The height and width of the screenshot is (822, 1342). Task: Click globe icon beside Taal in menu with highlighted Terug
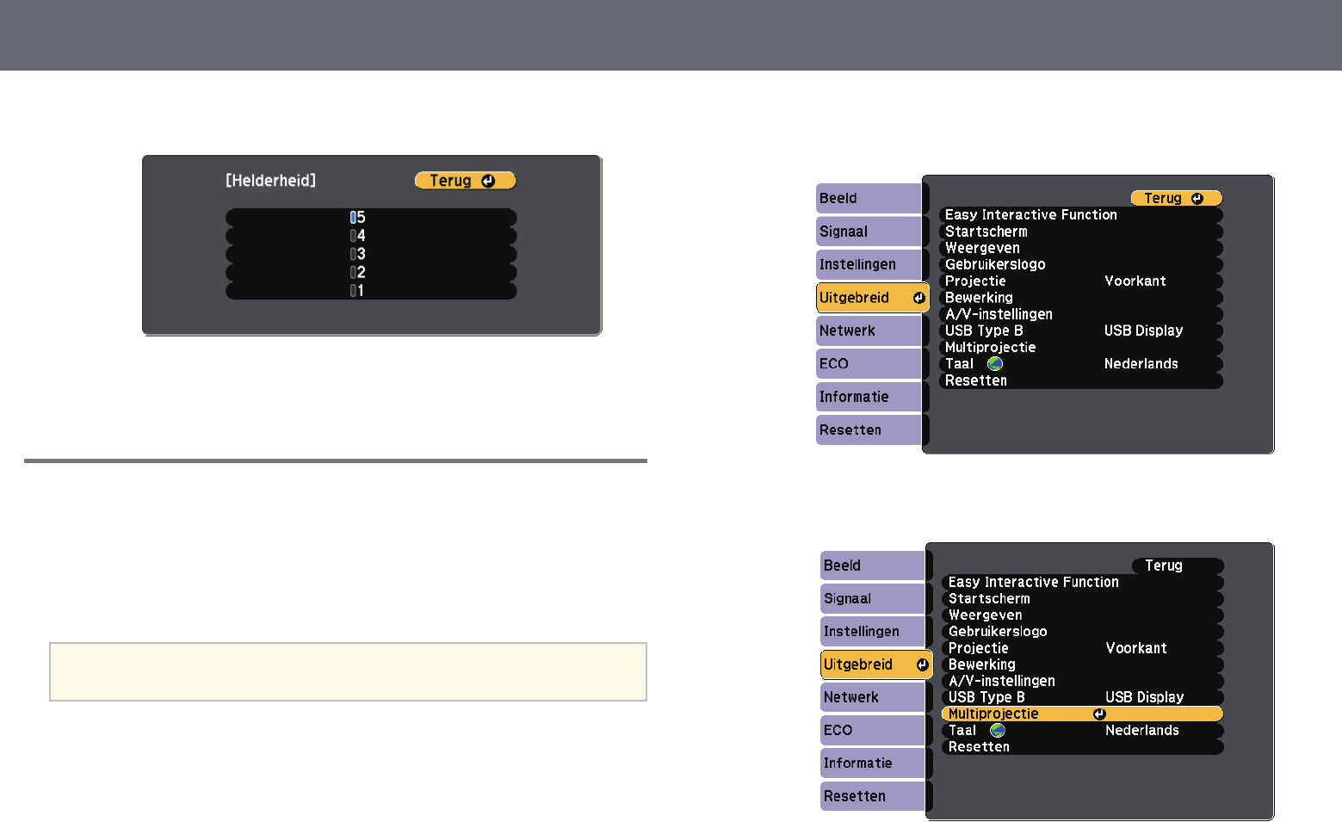pyautogui.click(x=995, y=364)
